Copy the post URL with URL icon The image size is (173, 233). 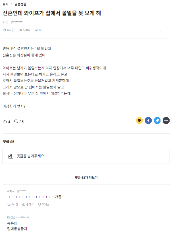point(166,120)
